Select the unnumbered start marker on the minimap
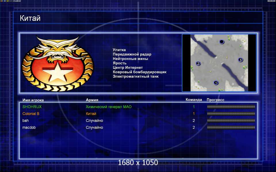 pos(222,42)
